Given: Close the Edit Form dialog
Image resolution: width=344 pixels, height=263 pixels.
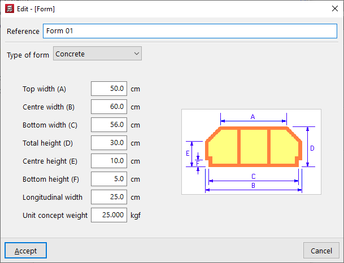Looking at the screenshot, I should pos(331,9).
